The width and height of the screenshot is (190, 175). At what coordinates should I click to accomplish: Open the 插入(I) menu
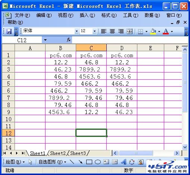[x=87, y=15]
